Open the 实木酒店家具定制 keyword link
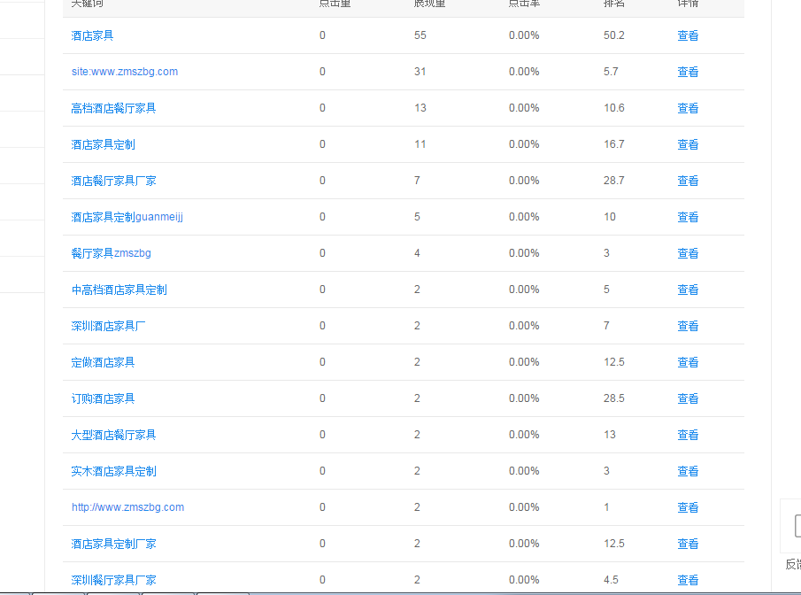The height and width of the screenshot is (595, 801). coord(113,471)
